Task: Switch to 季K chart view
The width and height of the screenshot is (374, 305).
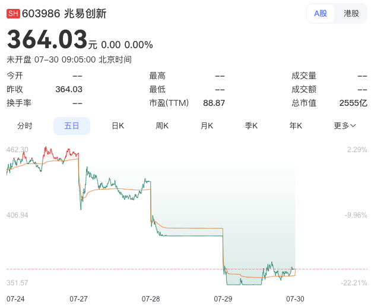Action: tap(251, 125)
